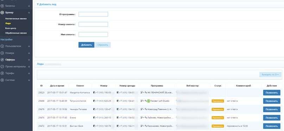Click edit icon for ЖК ЛЕНИНСКИЙ 38 program

click(x=141, y=92)
